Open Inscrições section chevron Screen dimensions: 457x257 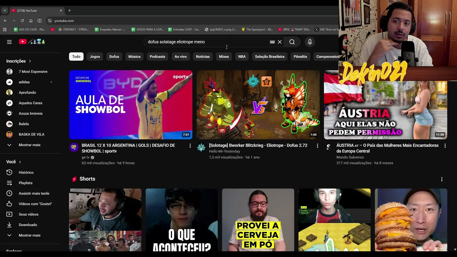pyautogui.click(x=30, y=61)
